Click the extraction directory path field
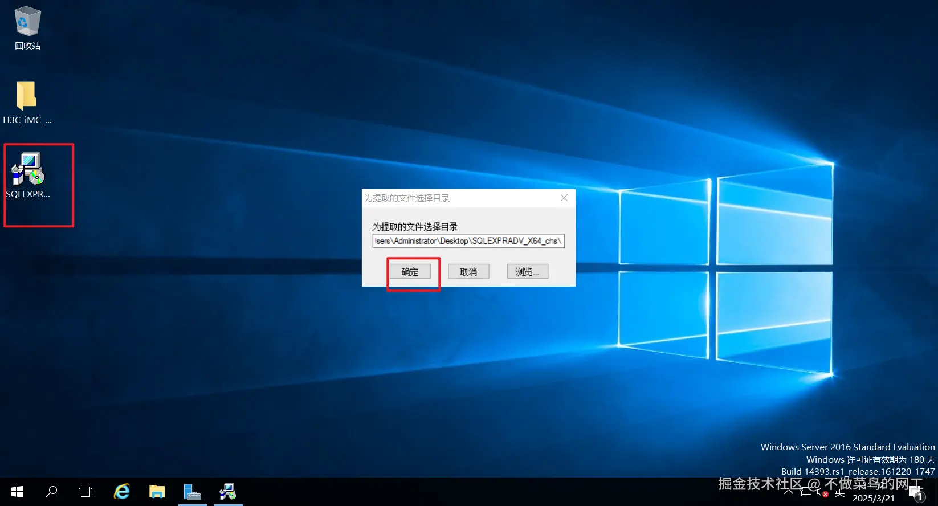This screenshot has height=506, width=938. click(468, 241)
